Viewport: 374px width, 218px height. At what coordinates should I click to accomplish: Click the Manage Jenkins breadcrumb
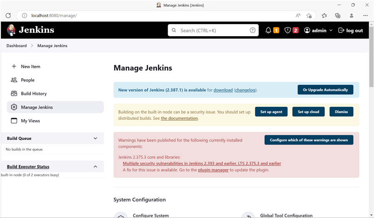click(52, 46)
